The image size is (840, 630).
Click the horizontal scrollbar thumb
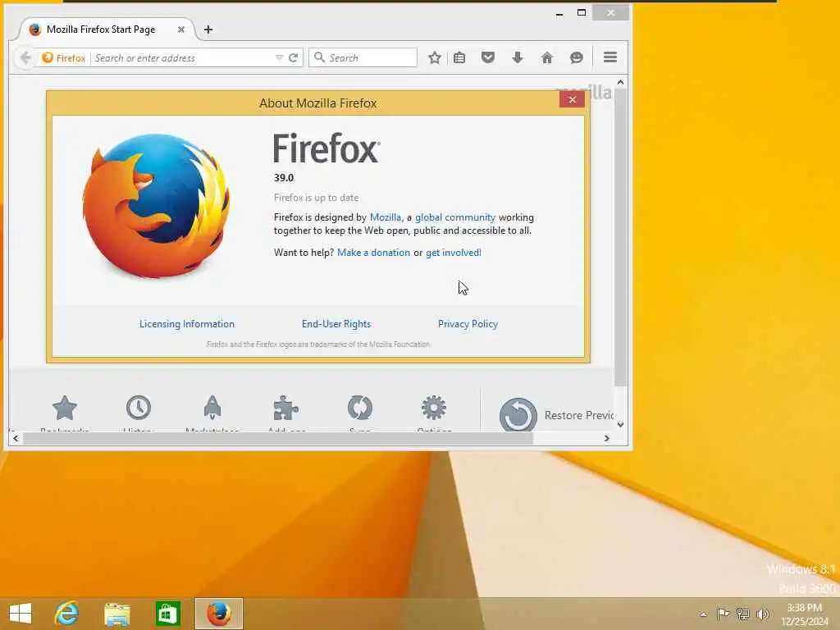point(277,438)
